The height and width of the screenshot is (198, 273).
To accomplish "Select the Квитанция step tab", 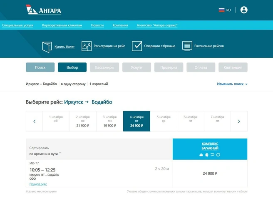I will pyautogui.click(x=233, y=67).
